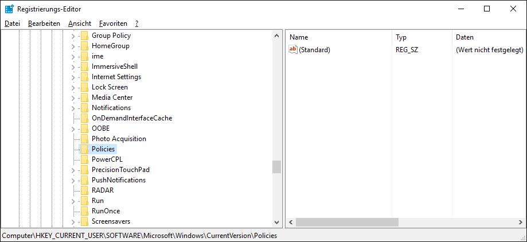Click the (Standard) string value icon
527x242 pixels.
coord(293,50)
